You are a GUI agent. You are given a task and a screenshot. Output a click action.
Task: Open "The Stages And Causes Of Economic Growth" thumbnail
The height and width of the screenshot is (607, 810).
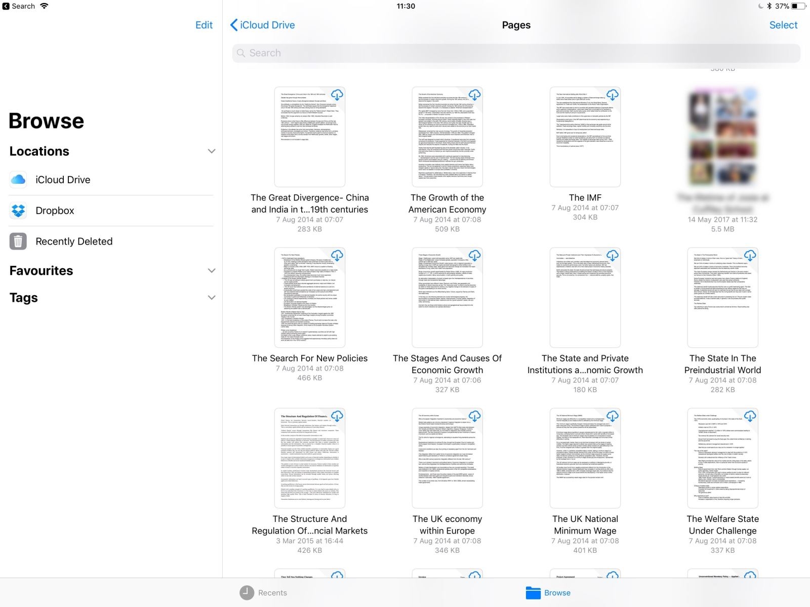(x=447, y=298)
